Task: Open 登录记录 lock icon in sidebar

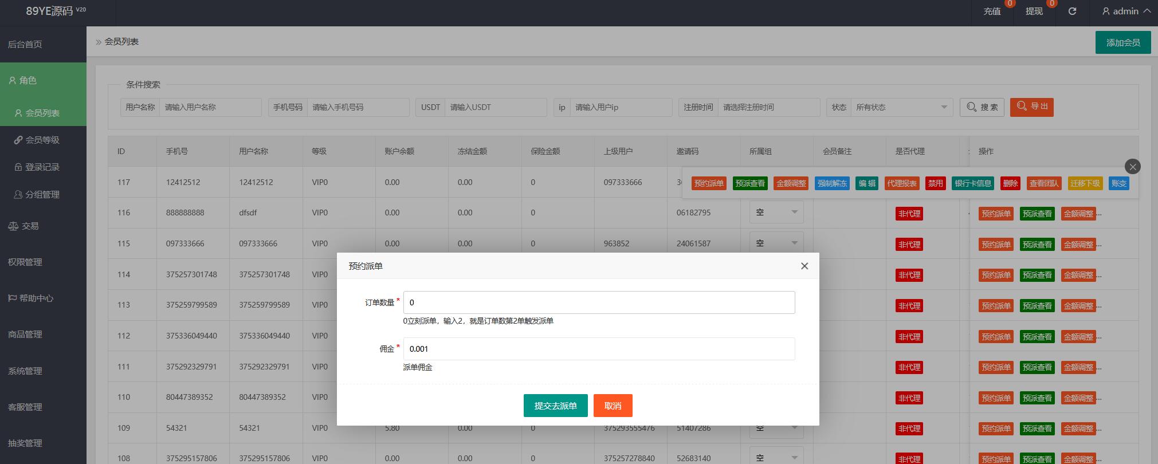Action: coord(18,167)
